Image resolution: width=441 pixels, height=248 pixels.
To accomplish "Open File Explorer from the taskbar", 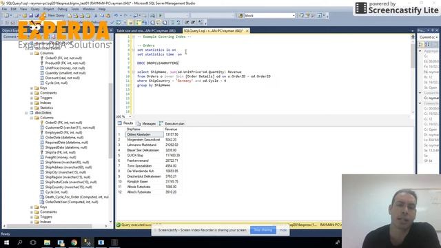I will [x=47, y=242].
